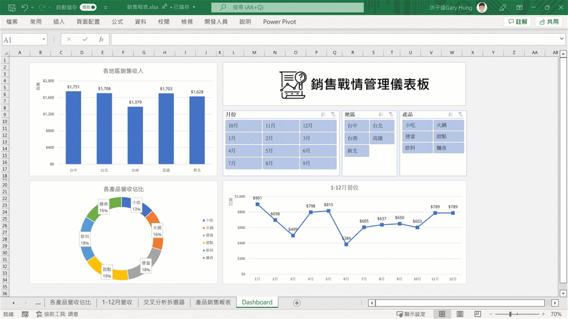568x319 pixels.
Task: Open the 公式 ribbon tab
Action: [118, 22]
